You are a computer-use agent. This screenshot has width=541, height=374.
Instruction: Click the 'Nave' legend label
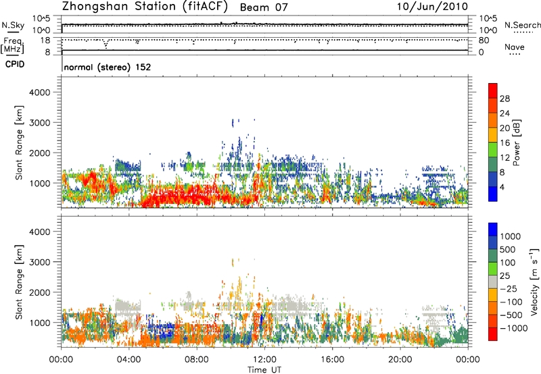tap(515, 47)
